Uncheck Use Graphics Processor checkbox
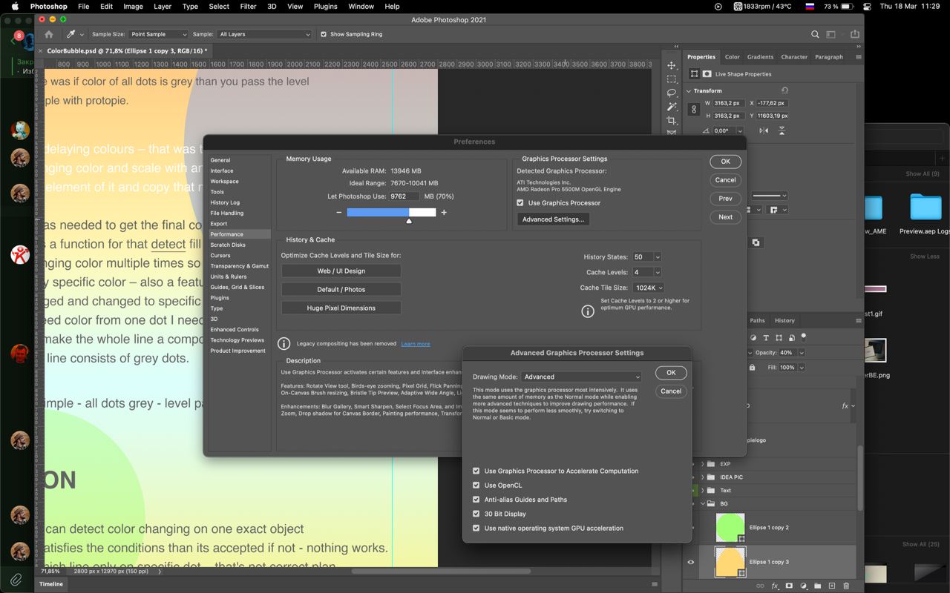The image size is (950, 593). [x=520, y=202]
